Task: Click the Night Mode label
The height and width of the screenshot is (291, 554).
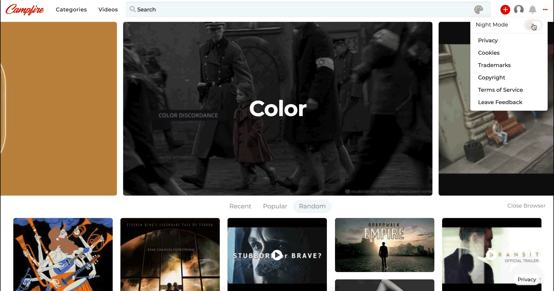Action: click(x=492, y=25)
